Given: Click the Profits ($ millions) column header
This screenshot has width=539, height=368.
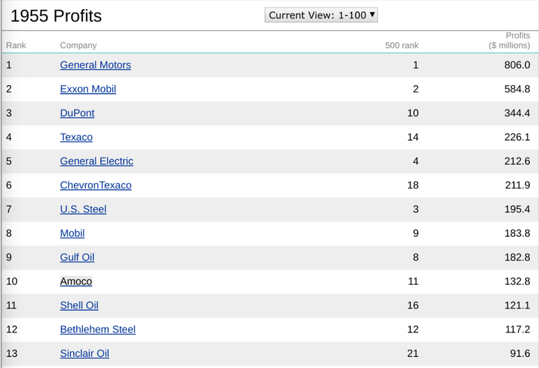Looking at the screenshot, I should [510, 41].
